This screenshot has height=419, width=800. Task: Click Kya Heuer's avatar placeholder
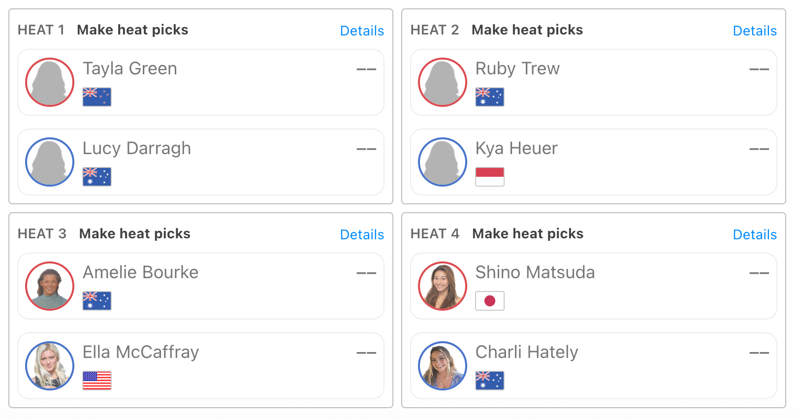click(x=443, y=162)
